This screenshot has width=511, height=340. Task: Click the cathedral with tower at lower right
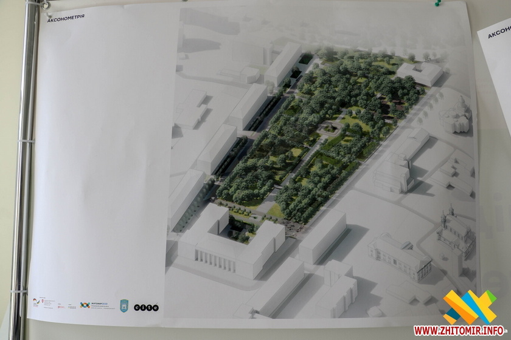453,234
